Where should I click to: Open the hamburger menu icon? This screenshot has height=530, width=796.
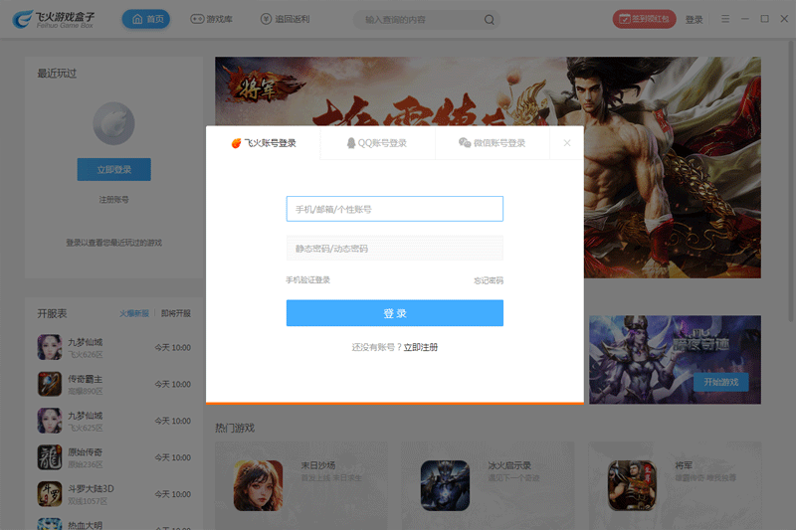click(x=725, y=19)
